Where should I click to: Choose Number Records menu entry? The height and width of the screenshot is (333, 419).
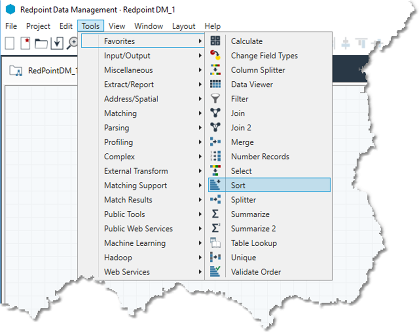point(260,157)
